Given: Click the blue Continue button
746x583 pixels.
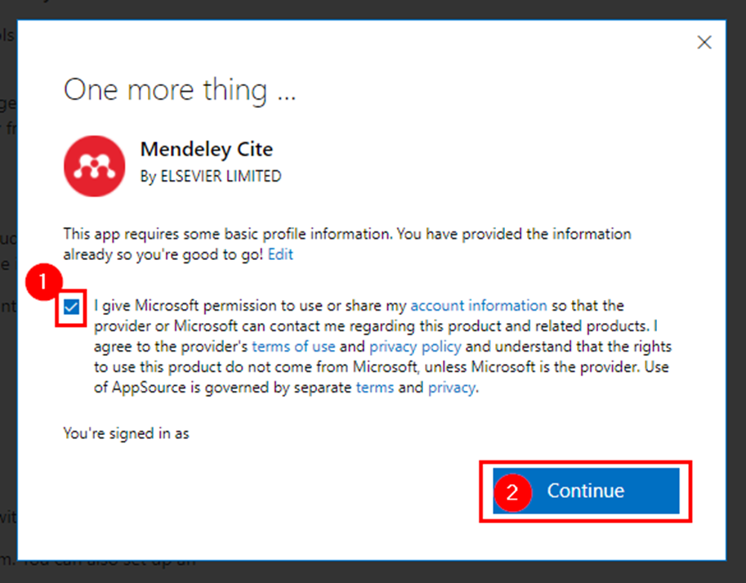Looking at the screenshot, I should click(x=586, y=491).
